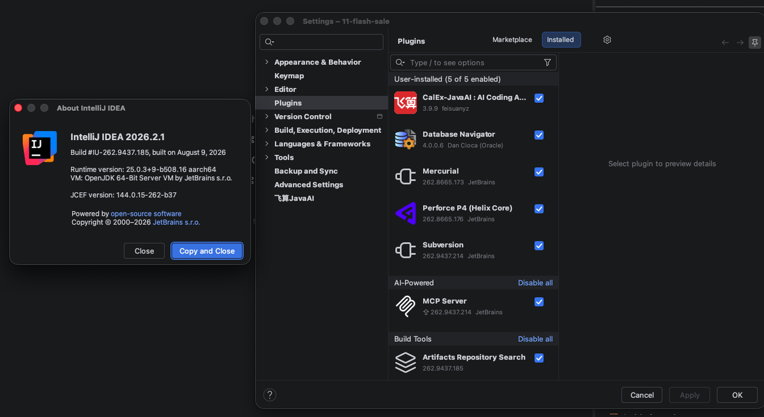Click the CalEx-JavaAI plugin icon

[x=405, y=103]
